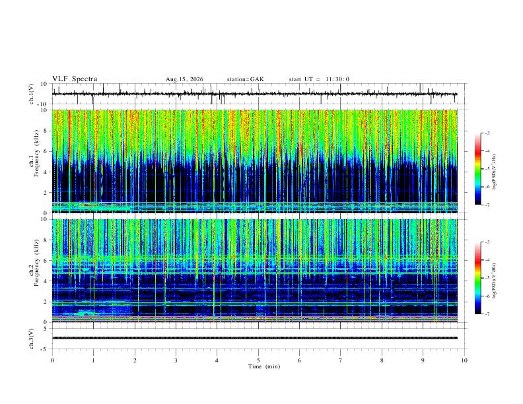Click the VLF Spectra title text
The height and width of the screenshot is (404, 523).
[x=75, y=79]
